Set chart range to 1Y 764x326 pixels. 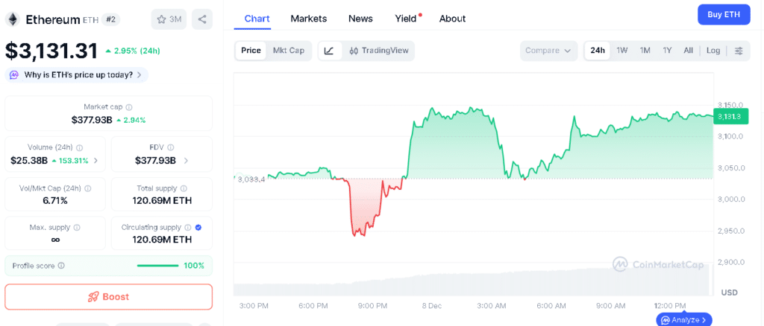pos(667,51)
